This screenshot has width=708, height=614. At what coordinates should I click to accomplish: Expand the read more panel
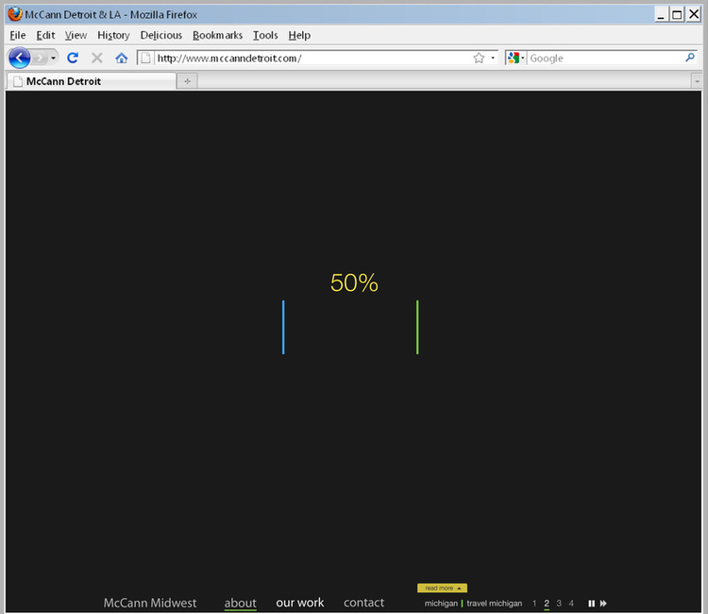click(x=442, y=588)
